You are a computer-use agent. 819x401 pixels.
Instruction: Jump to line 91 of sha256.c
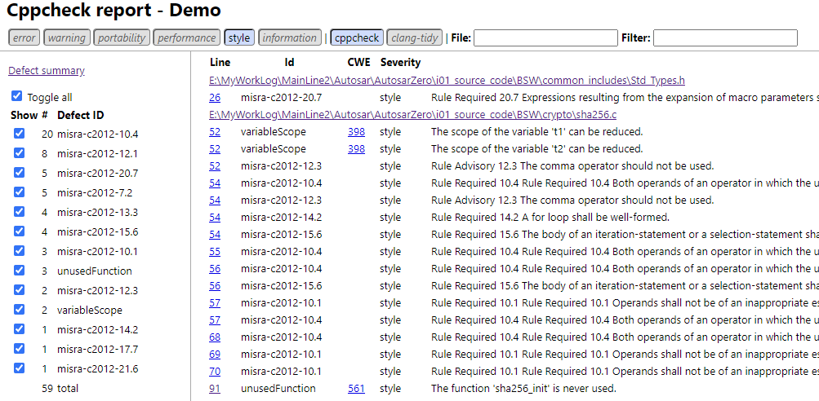click(x=215, y=389)
